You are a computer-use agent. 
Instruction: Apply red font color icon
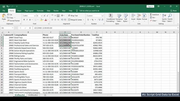(46, 20)
